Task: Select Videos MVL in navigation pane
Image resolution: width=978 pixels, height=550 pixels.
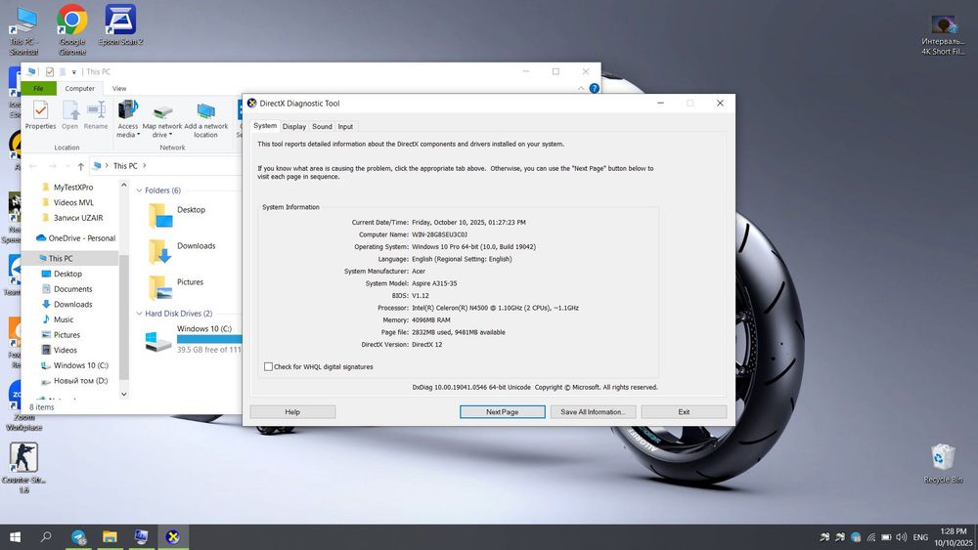Action: (73, 202)
